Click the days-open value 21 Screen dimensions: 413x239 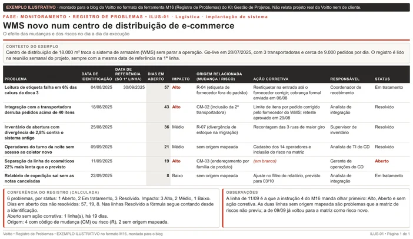click(166, 147)
